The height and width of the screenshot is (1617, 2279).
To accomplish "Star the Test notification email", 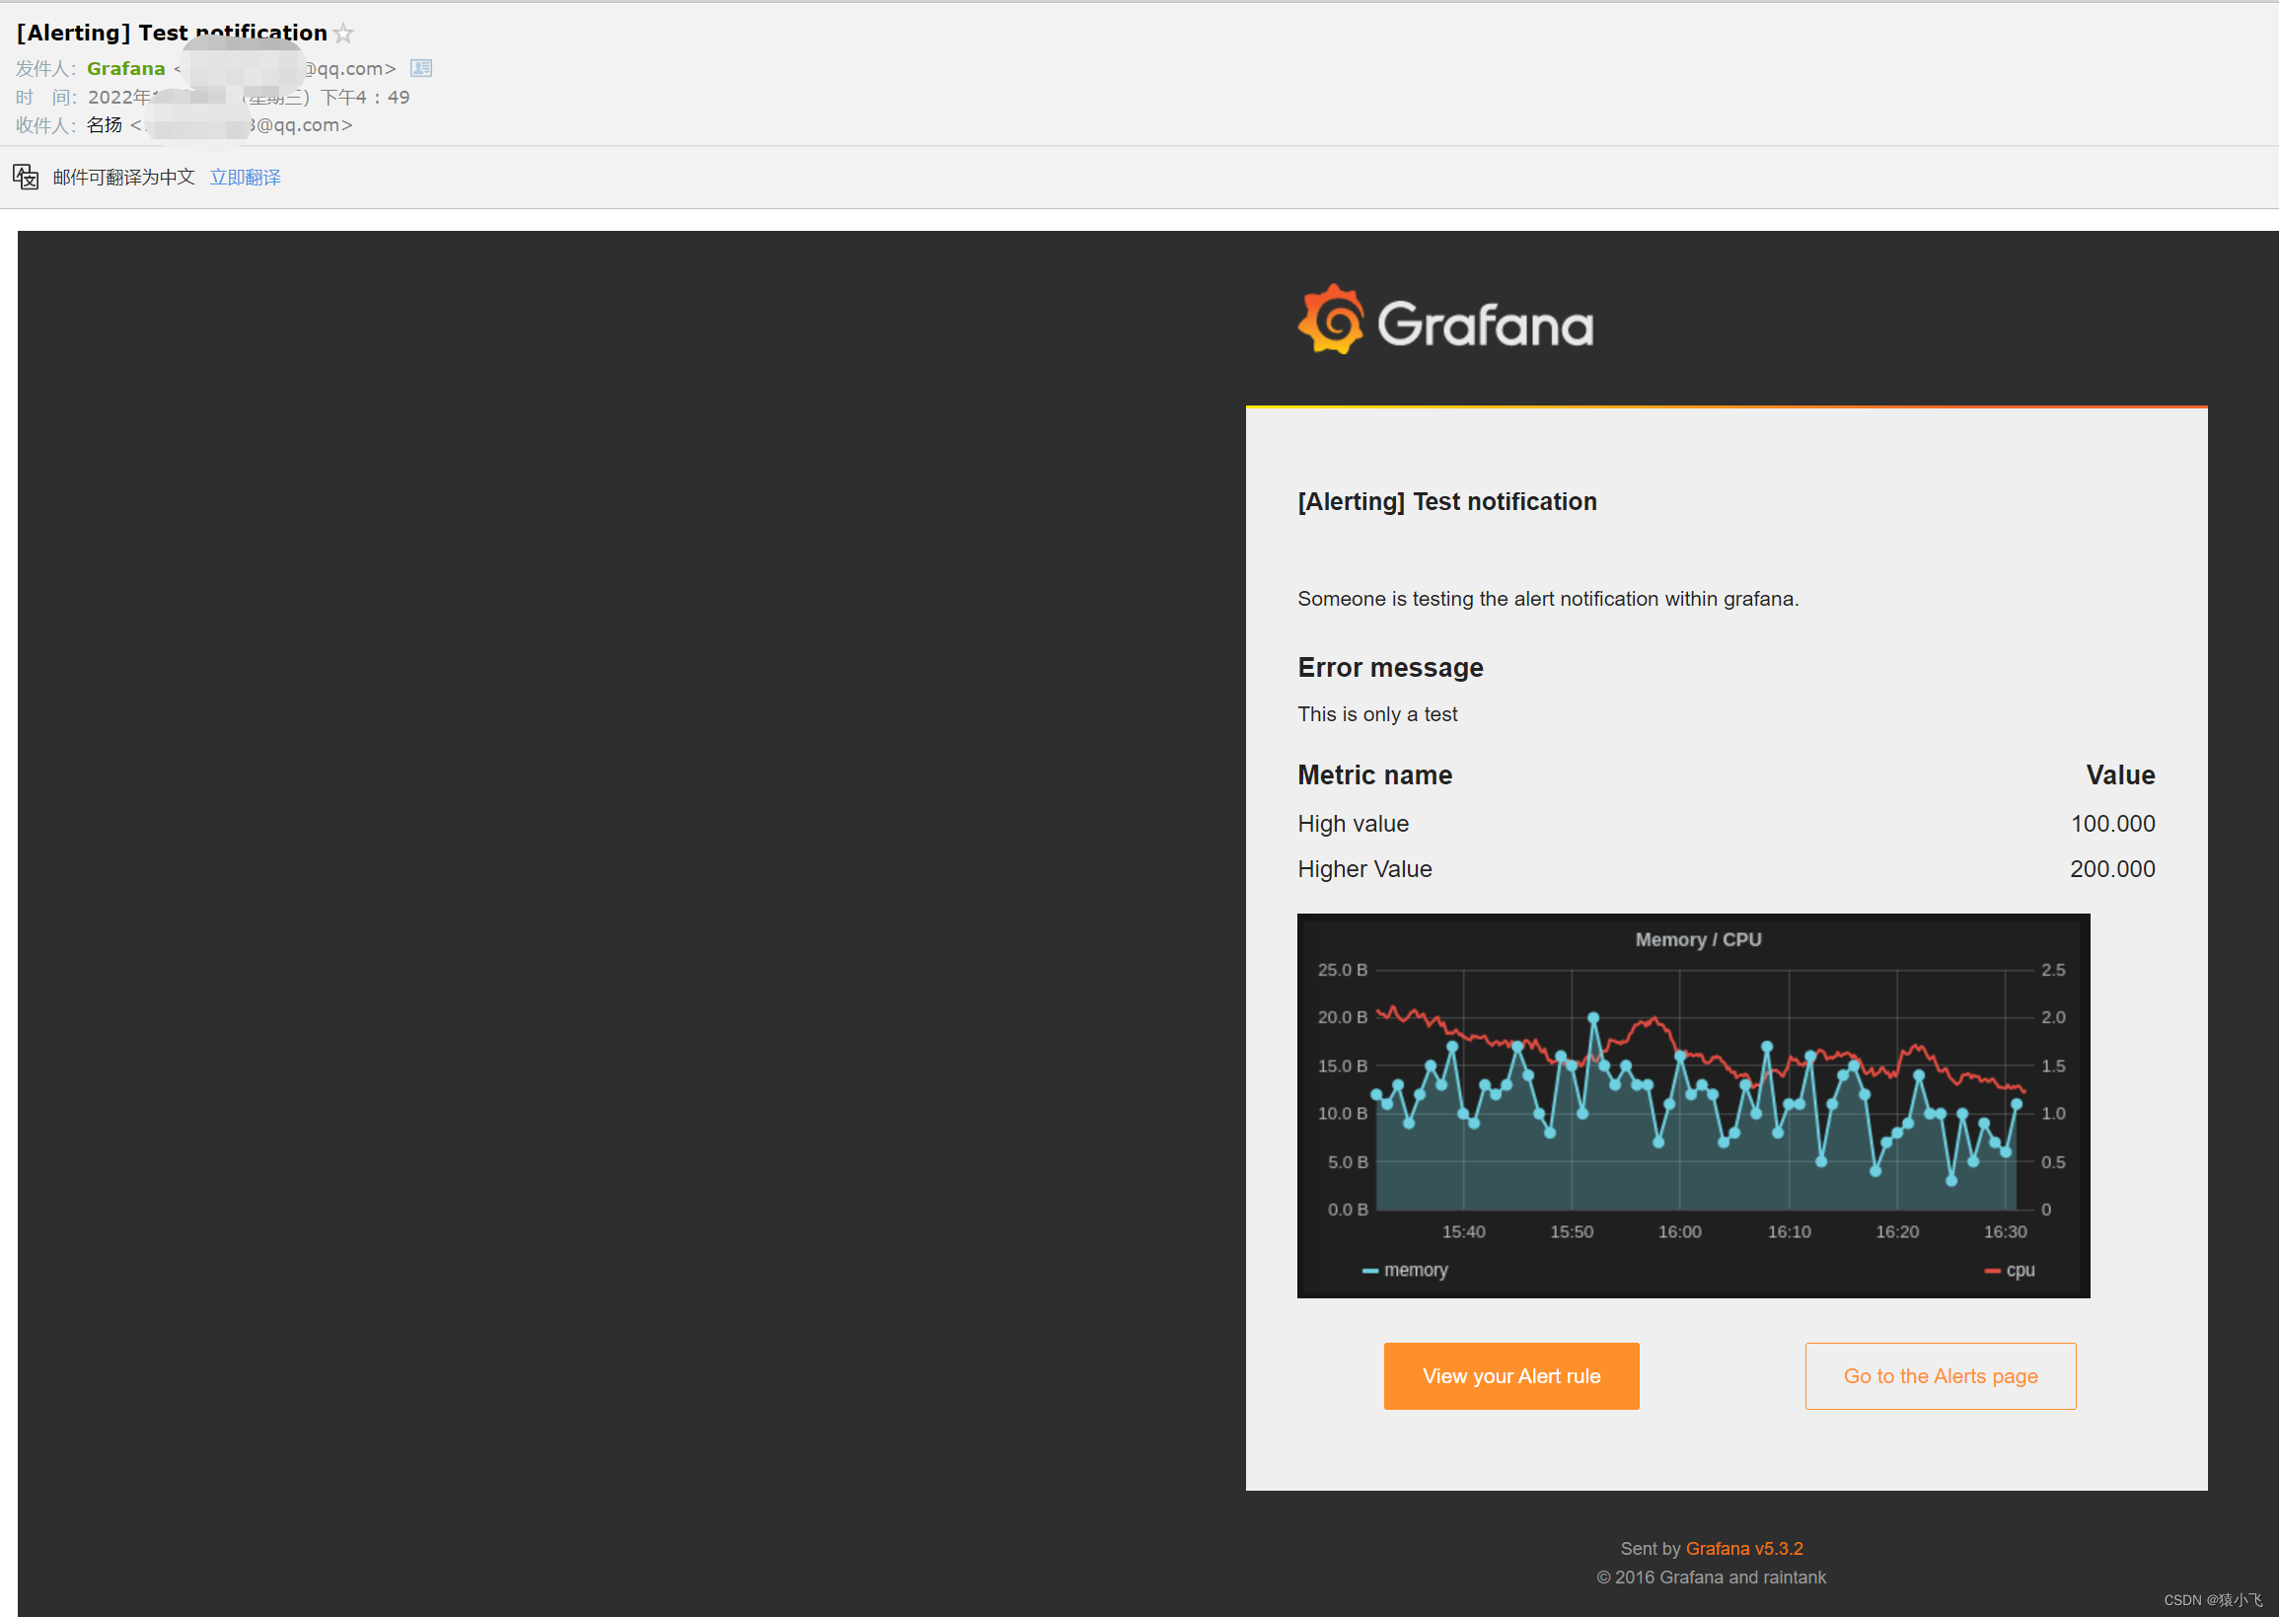I will point(343,34).
